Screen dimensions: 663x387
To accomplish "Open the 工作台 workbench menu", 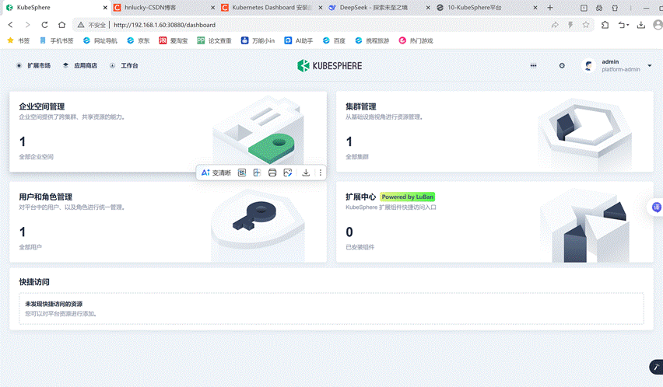I will 124,65.
